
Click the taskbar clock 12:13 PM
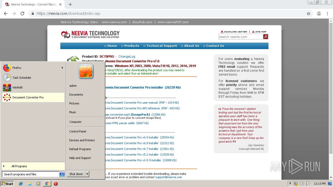[320, 184]
